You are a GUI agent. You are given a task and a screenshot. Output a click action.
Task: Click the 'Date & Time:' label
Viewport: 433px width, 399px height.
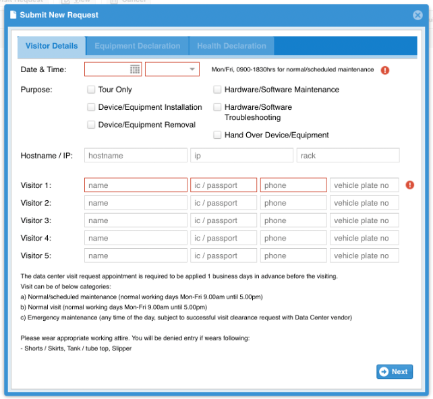(x=43, y=69)
